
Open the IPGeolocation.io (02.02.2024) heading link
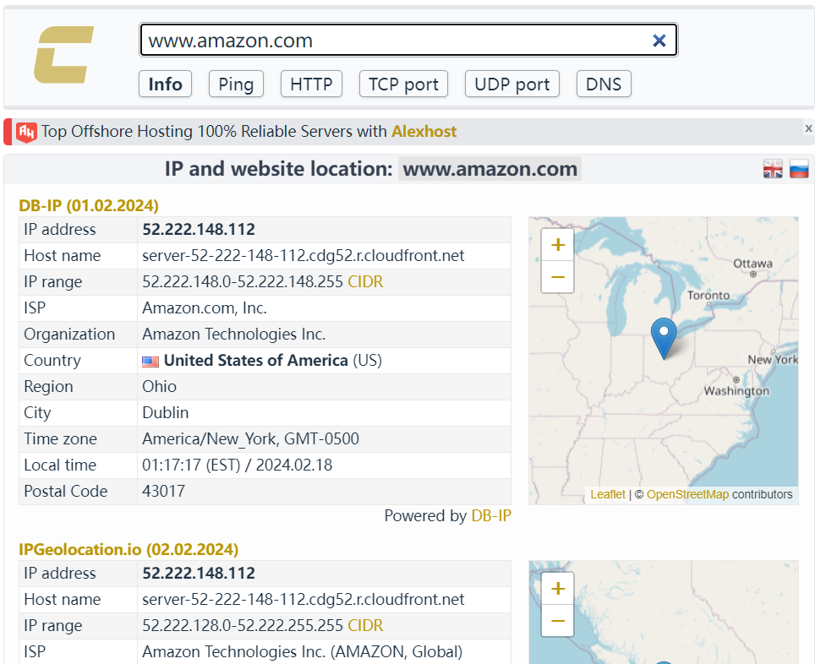(129, 550)
